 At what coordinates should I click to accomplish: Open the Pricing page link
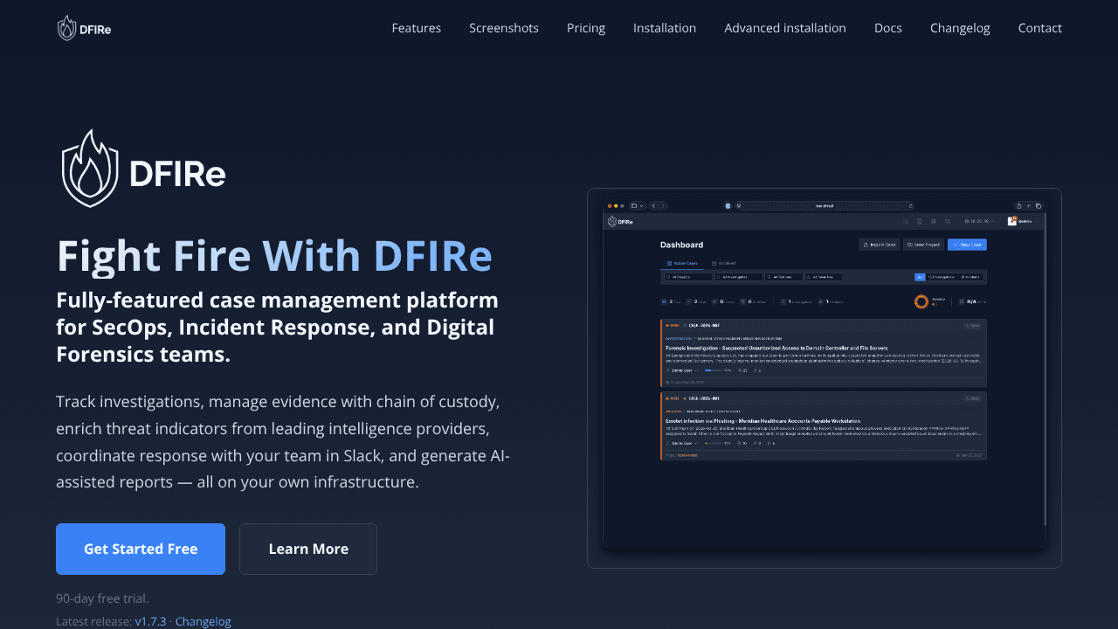pos(586,28)
